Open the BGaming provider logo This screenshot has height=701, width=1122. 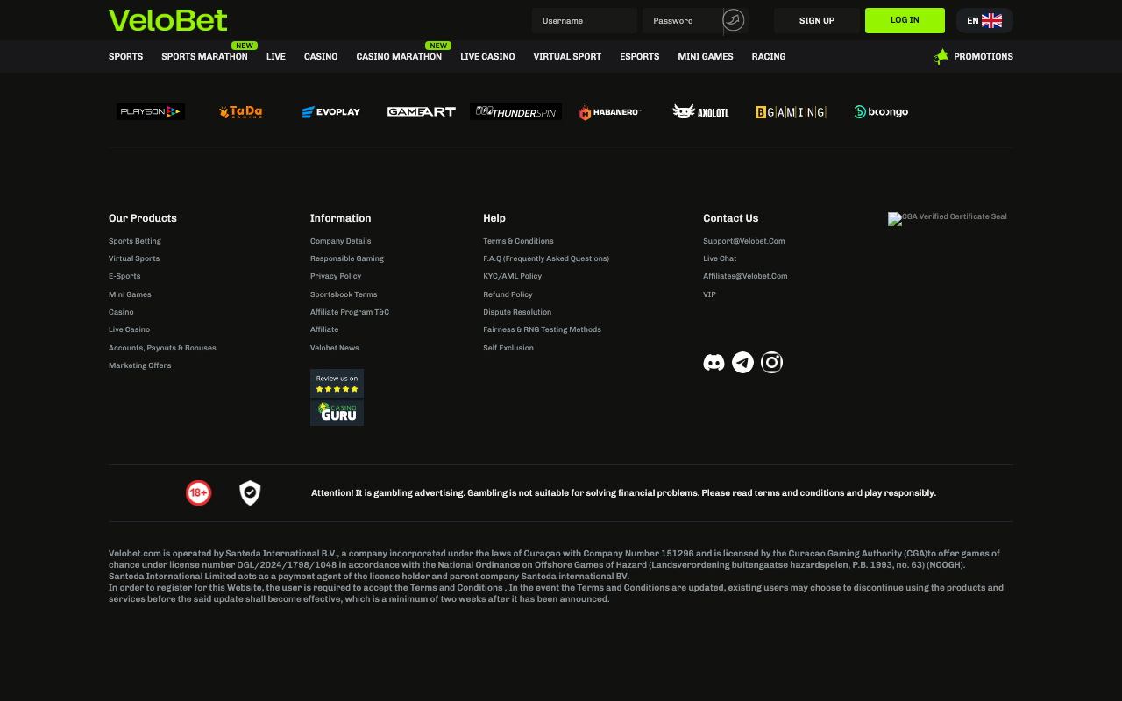[791, 111]
